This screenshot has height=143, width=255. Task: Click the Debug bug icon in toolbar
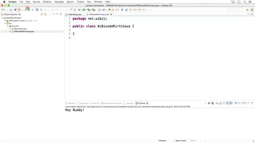[79, 10]
